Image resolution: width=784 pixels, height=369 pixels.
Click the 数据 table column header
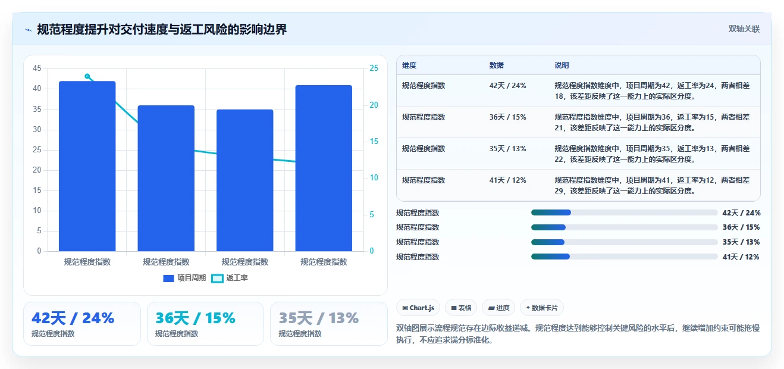(497, 65)
